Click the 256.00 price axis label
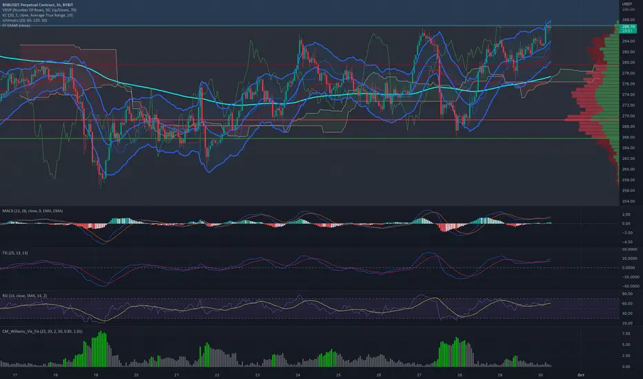 [x=628, y=190]
